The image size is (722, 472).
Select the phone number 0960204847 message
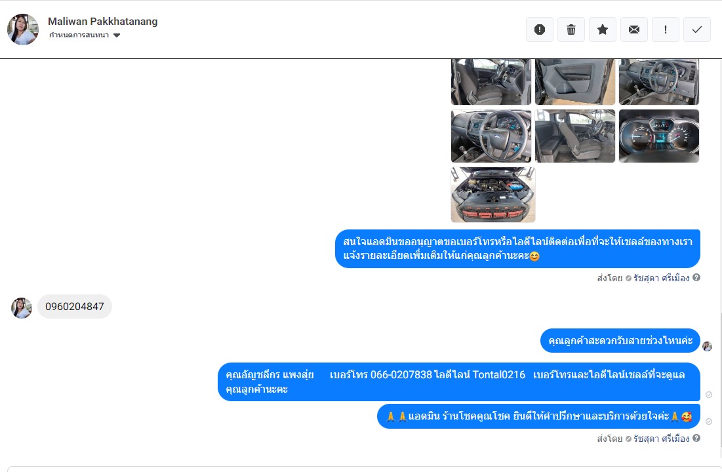point(75,307)
